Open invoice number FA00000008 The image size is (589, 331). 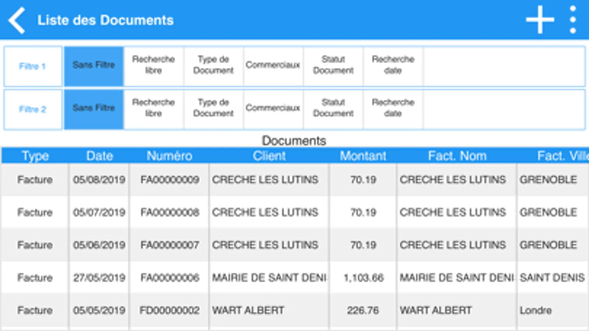click(169, 212)
